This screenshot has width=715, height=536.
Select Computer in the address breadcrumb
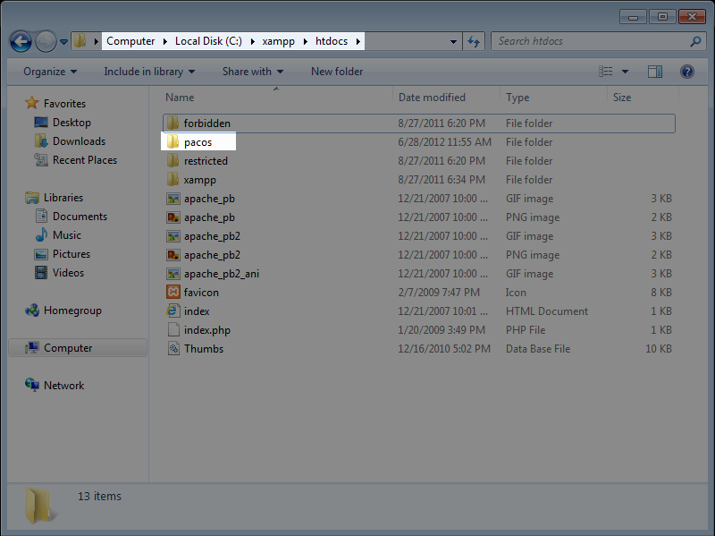point(130,41)
